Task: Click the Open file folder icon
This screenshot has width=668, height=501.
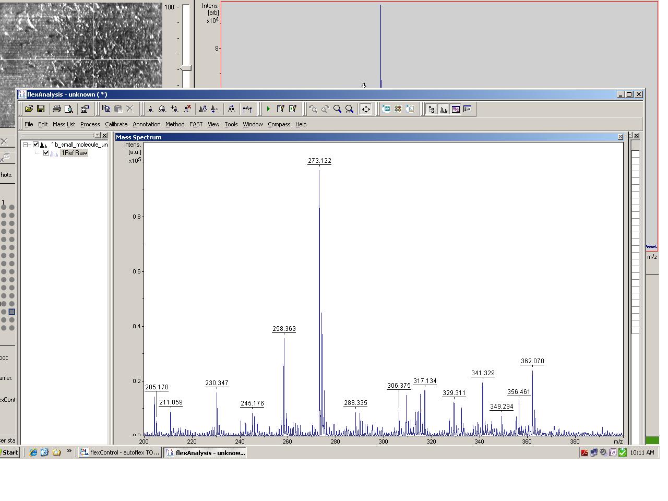Action: (x=29, y=109)
